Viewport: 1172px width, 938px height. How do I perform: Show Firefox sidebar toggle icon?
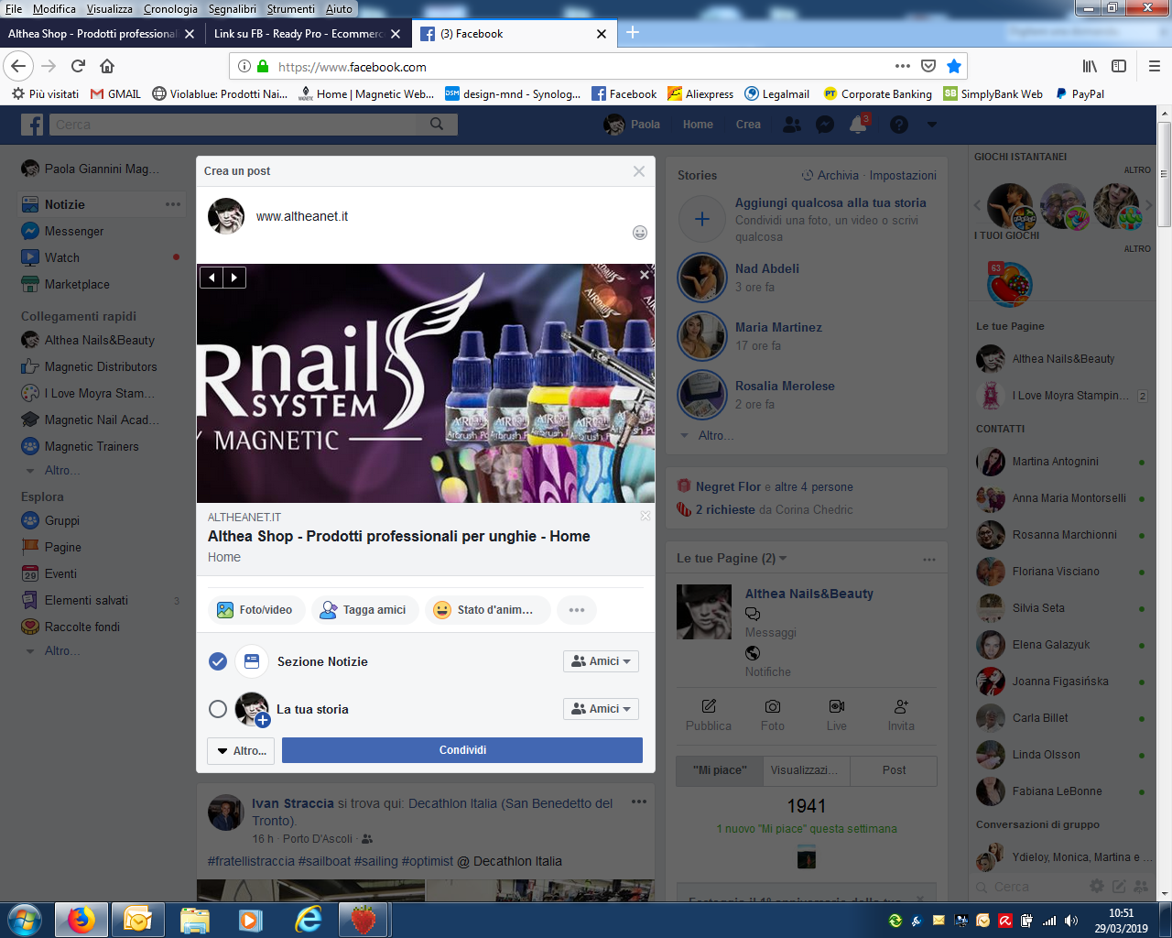tap(1119, 66)
